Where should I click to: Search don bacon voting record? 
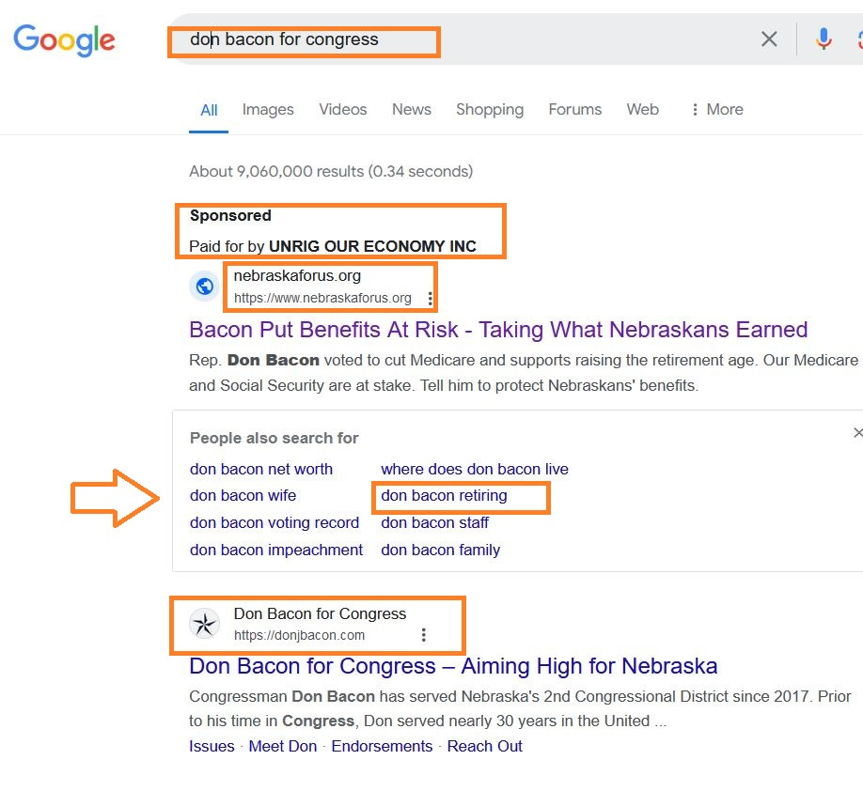pyautogui.click(x=275, y=522)
